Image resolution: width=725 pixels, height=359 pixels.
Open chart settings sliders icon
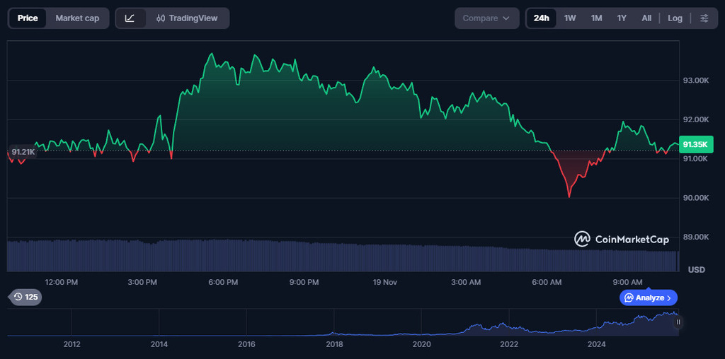click(x=704, y=18)
